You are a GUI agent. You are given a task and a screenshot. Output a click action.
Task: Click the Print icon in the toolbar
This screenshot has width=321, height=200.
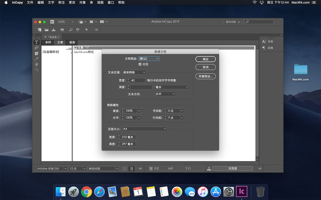(62, 30)
